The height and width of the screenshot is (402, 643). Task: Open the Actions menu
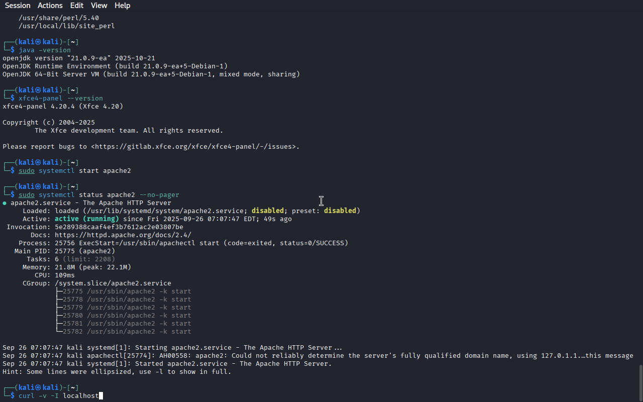(50, 6)
